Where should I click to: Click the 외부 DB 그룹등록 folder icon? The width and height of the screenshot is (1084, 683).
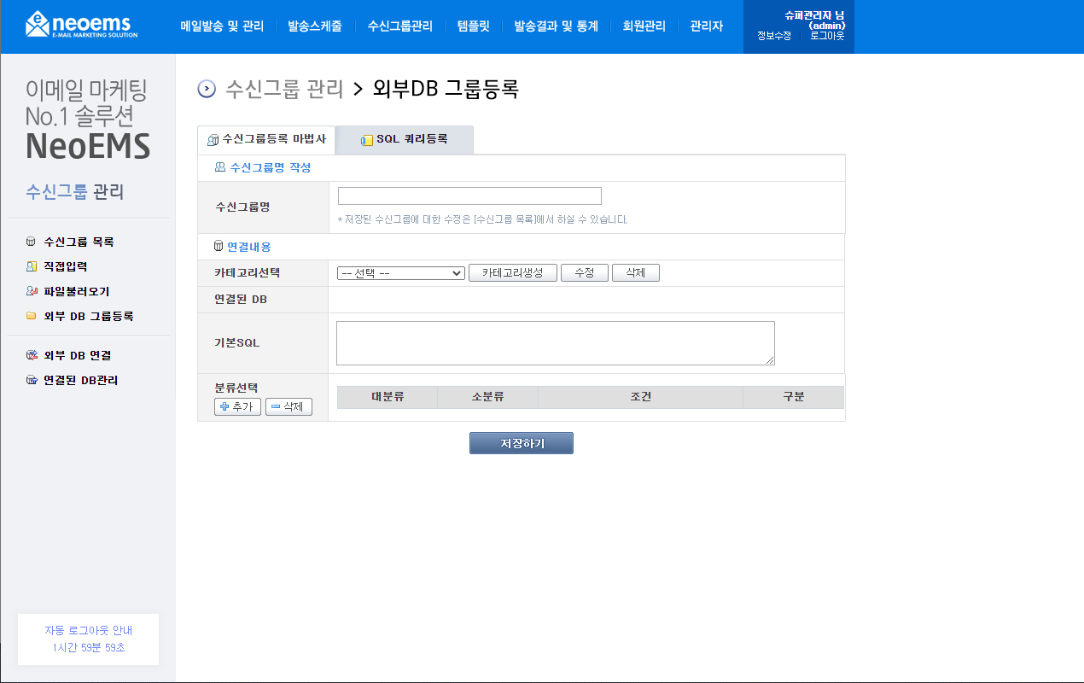32,317
